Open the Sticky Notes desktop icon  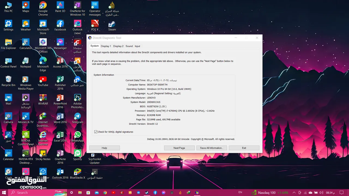point(43,155)
